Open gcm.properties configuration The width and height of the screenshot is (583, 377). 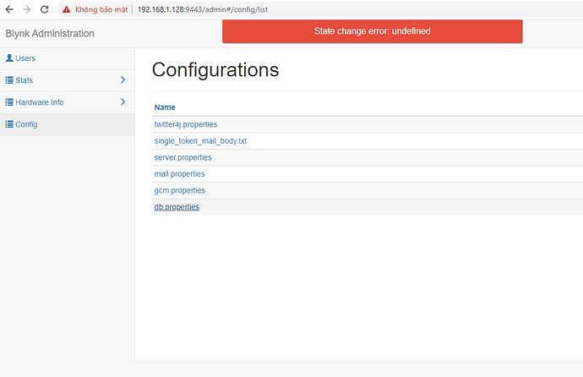(x=180, y=190)
